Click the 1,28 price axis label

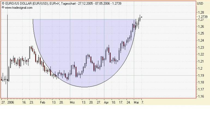tap(201, 13)
